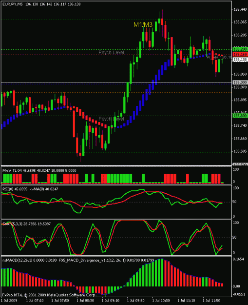
Task: Click the 135.970 price axis label
Action: point(240,87)
